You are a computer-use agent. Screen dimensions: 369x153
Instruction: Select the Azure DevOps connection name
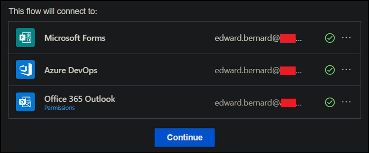(x=71, y=70)
